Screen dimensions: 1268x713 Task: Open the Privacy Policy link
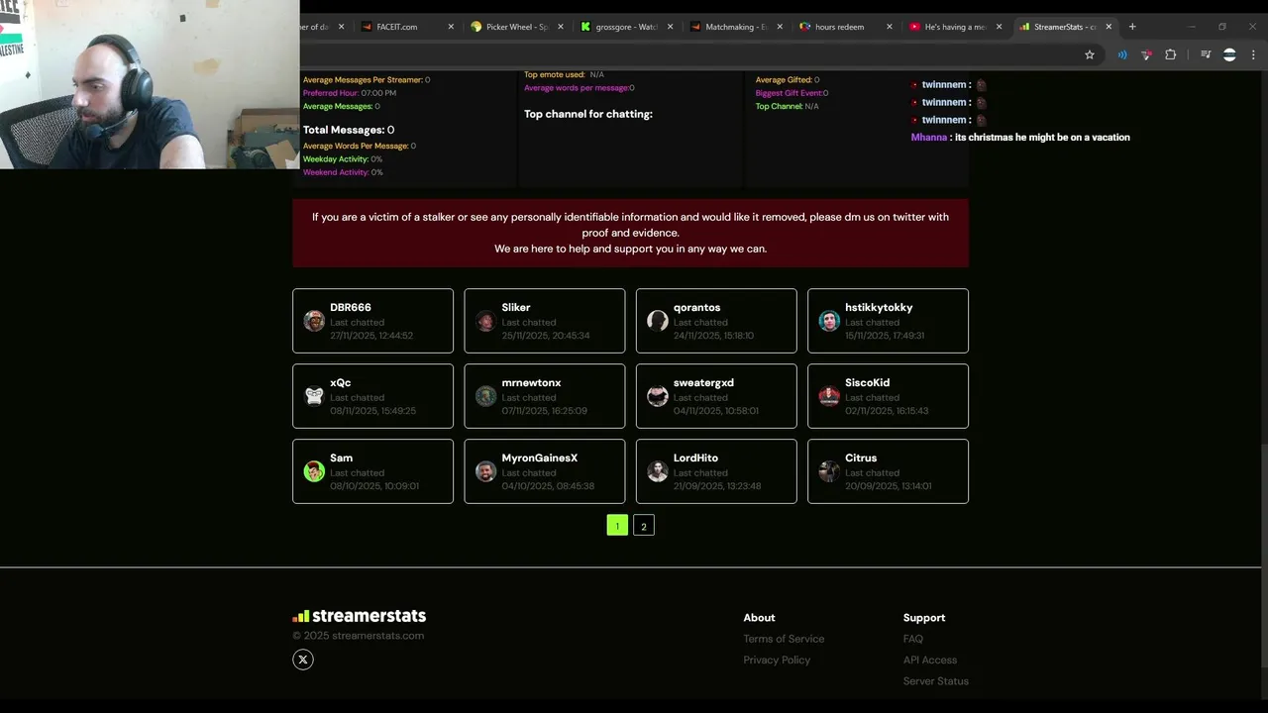click(x=777, y=660)
